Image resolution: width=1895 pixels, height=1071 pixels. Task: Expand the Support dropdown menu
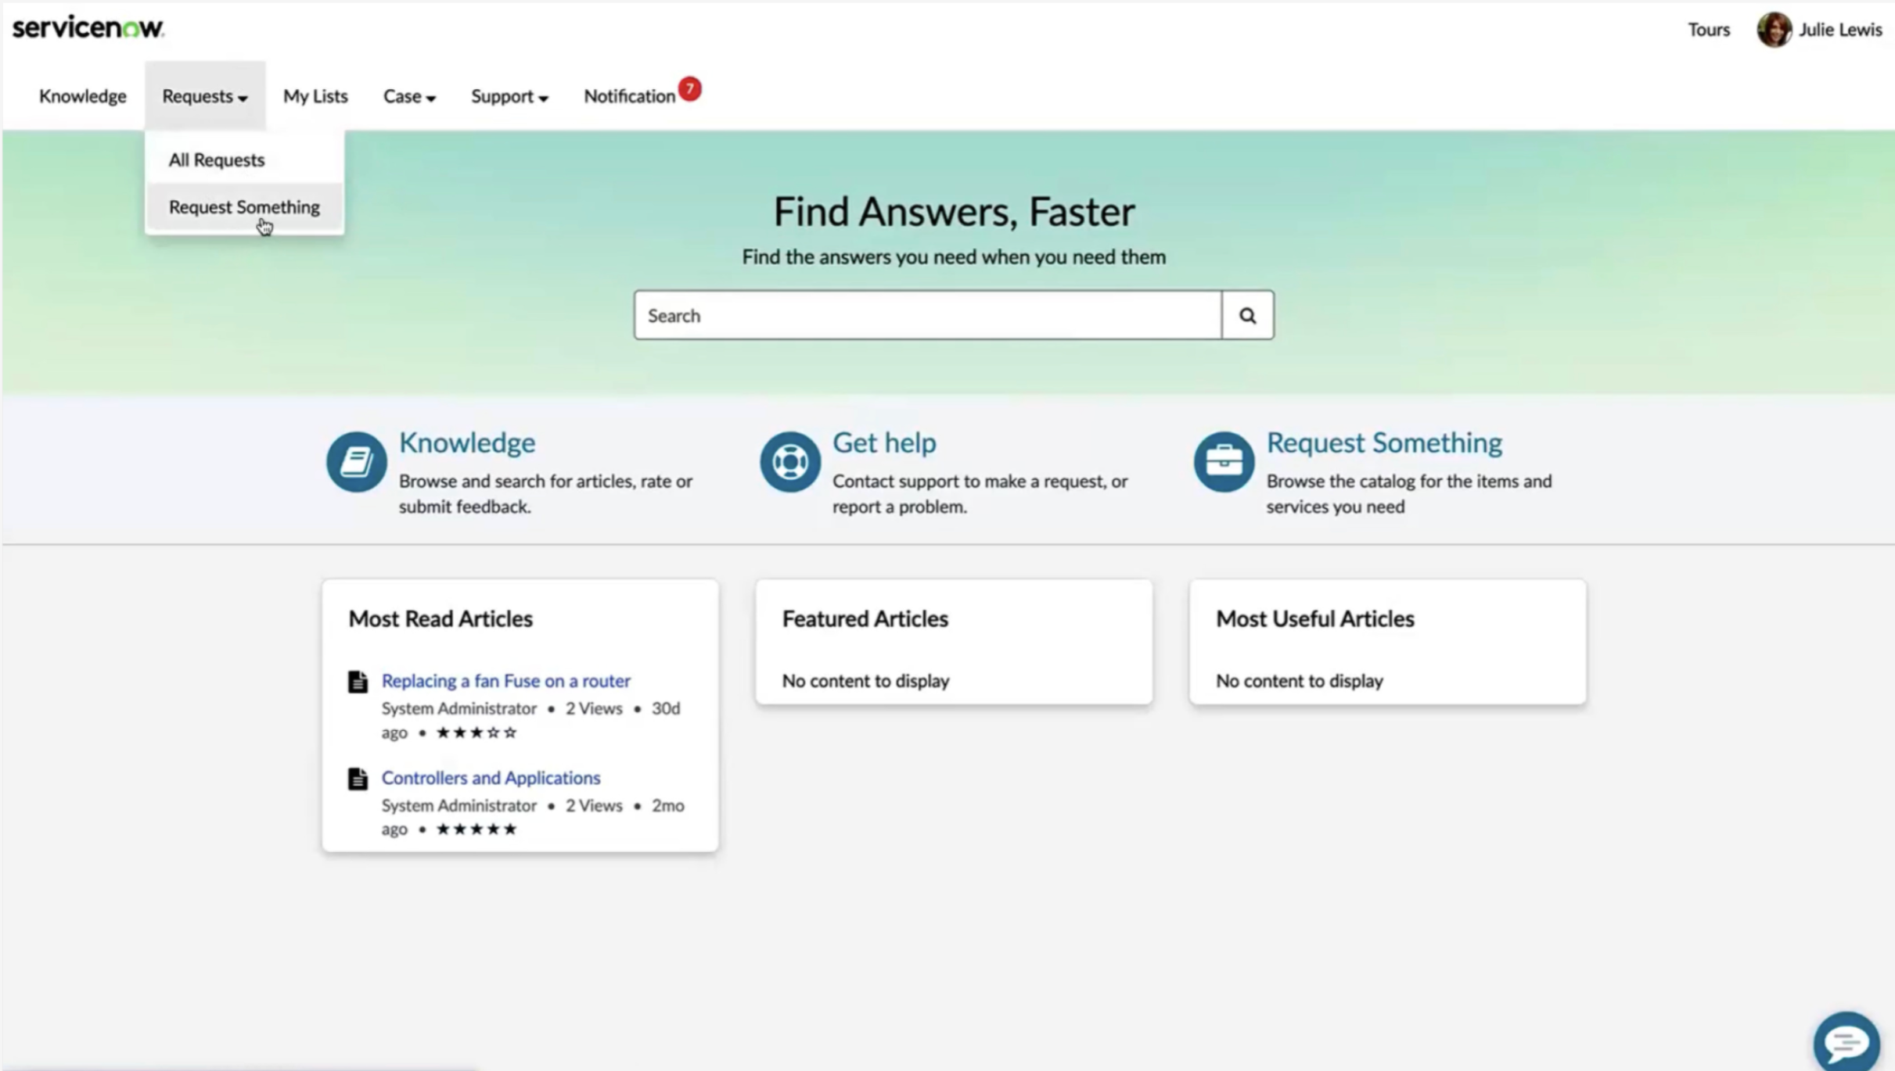point(509,96)
